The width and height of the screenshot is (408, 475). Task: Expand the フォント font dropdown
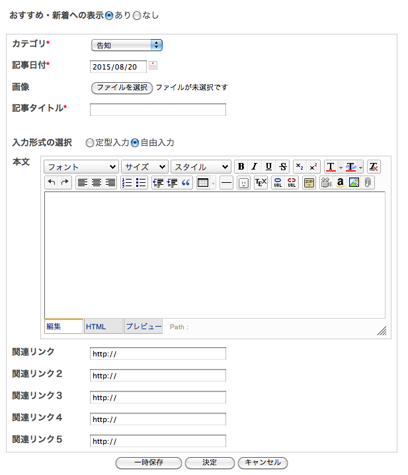tap(81, 166)
